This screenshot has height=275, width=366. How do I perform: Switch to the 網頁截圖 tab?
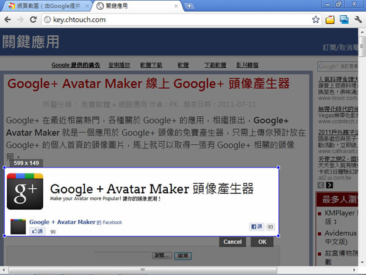click(47, 6)
